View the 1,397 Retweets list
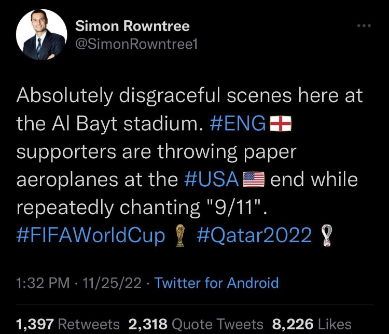The height and width of the screenshot is (334, 389). [x=67, y=324]
